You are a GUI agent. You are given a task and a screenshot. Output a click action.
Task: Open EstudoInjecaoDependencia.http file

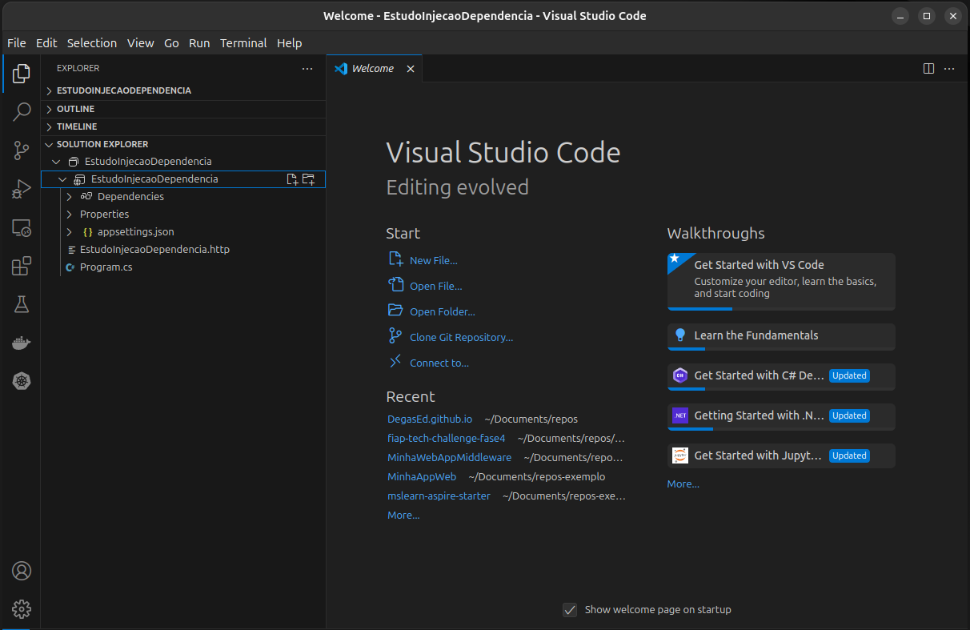(154, 250)
